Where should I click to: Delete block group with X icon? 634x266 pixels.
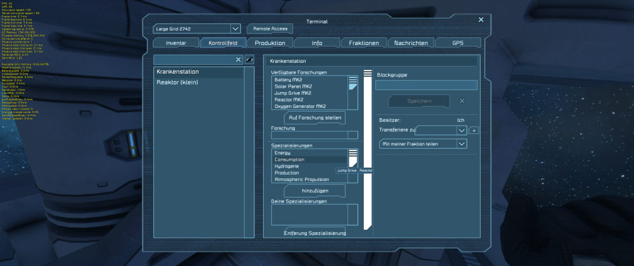(x=462, y=101)
